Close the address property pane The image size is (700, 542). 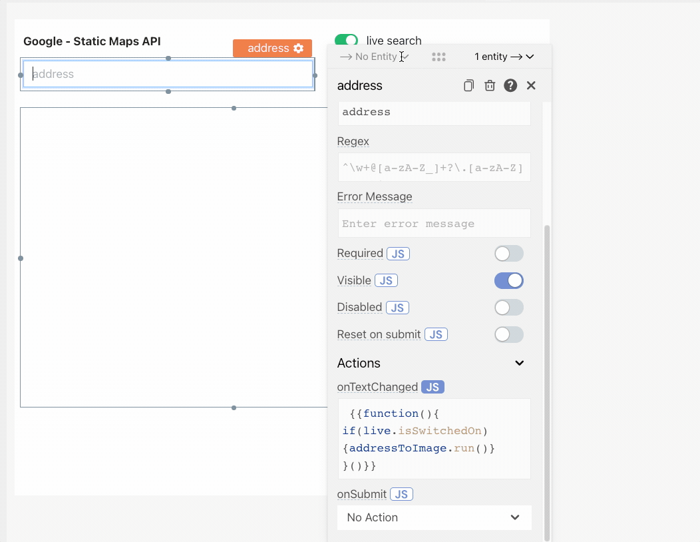[531, 85]
